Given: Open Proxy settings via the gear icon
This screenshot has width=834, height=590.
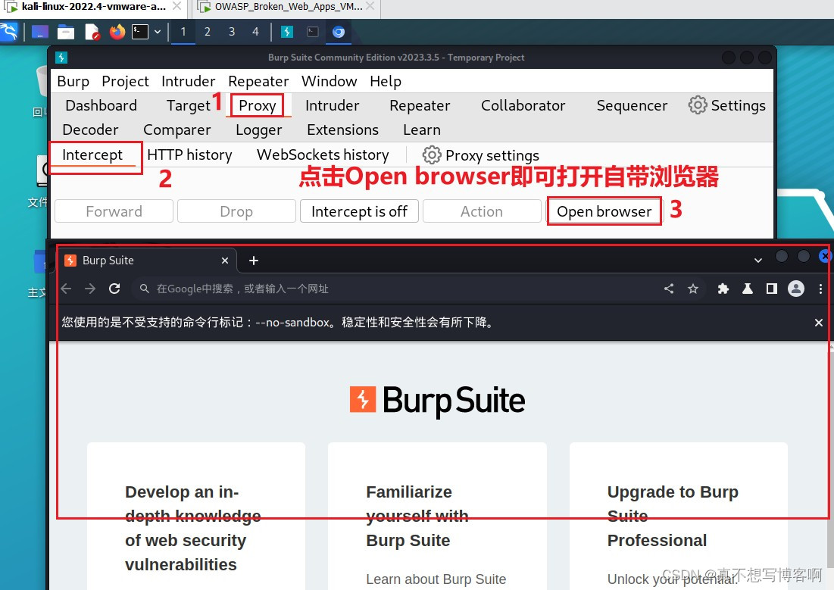Looking at the screenshot, I should point(432,155).
